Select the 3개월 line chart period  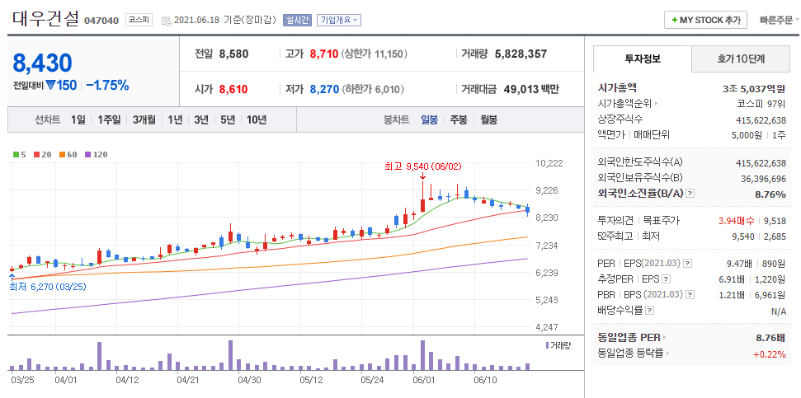click(144, 120)
